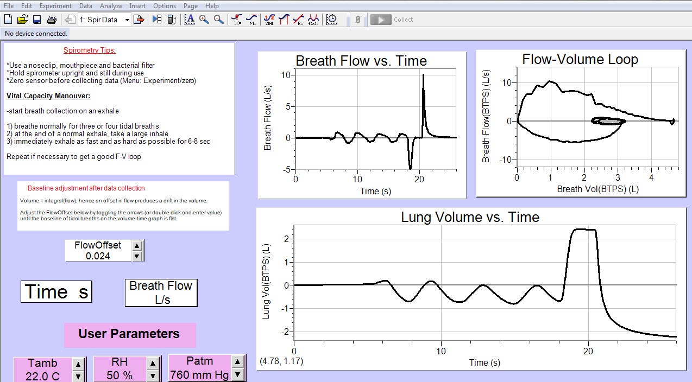Open the Data Collection clock settings
The height and width of the screenshot is (382, 692).
pyautogui.click(x=331, y=20)
